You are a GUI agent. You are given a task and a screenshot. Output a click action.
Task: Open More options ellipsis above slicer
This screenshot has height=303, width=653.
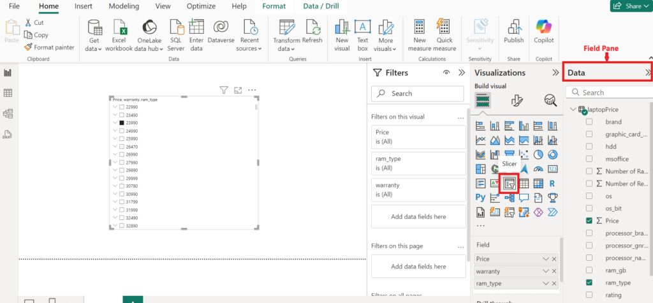pyautogui.click(x=252, y=89)
